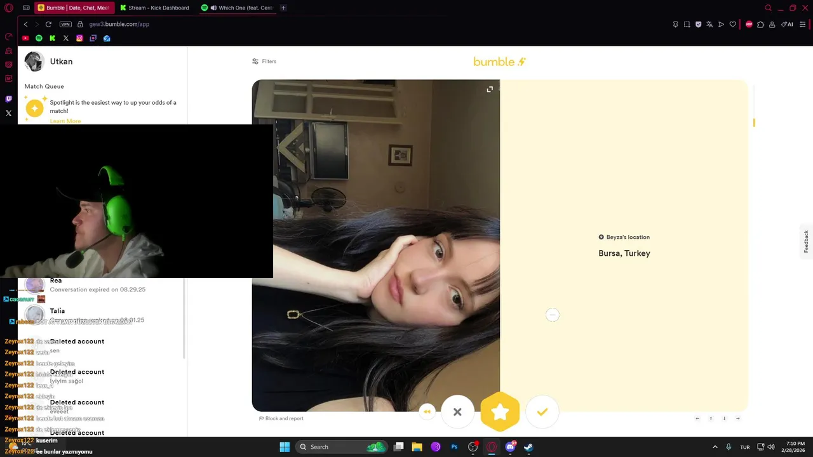Click the pinboard pin icon
The width and height of the screenshot is (813, 457).
coord(675,24)
